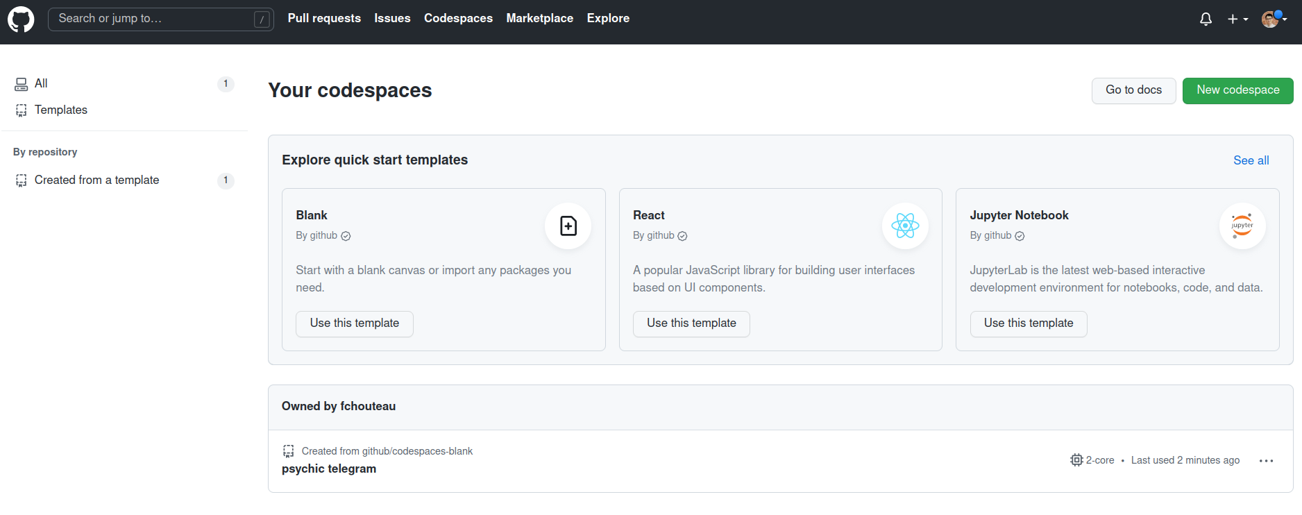The image size is (1302, 515).
Task: Click the Jupyter logo icon
Action: 1242,226
